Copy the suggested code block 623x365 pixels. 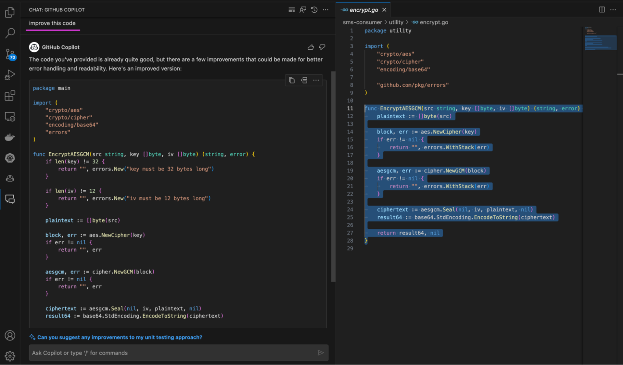pos(292,80)
